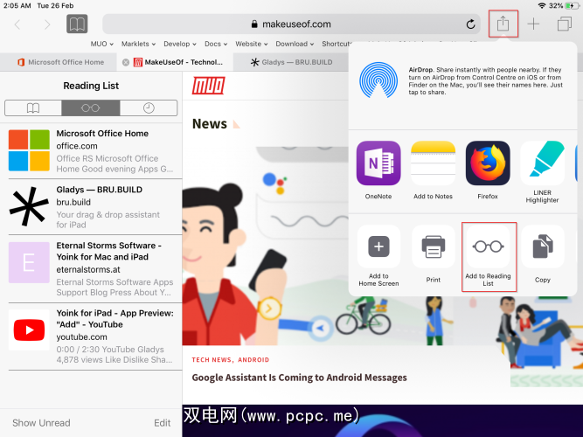Screen dimensions: 583x437
Task: Expand the Develop favorites folder
Action: tap(179, 44)
